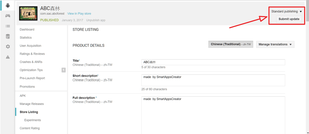309x134 pixels.
Task: Go to Dashboard in side menu
Action: tap(27, 29)
